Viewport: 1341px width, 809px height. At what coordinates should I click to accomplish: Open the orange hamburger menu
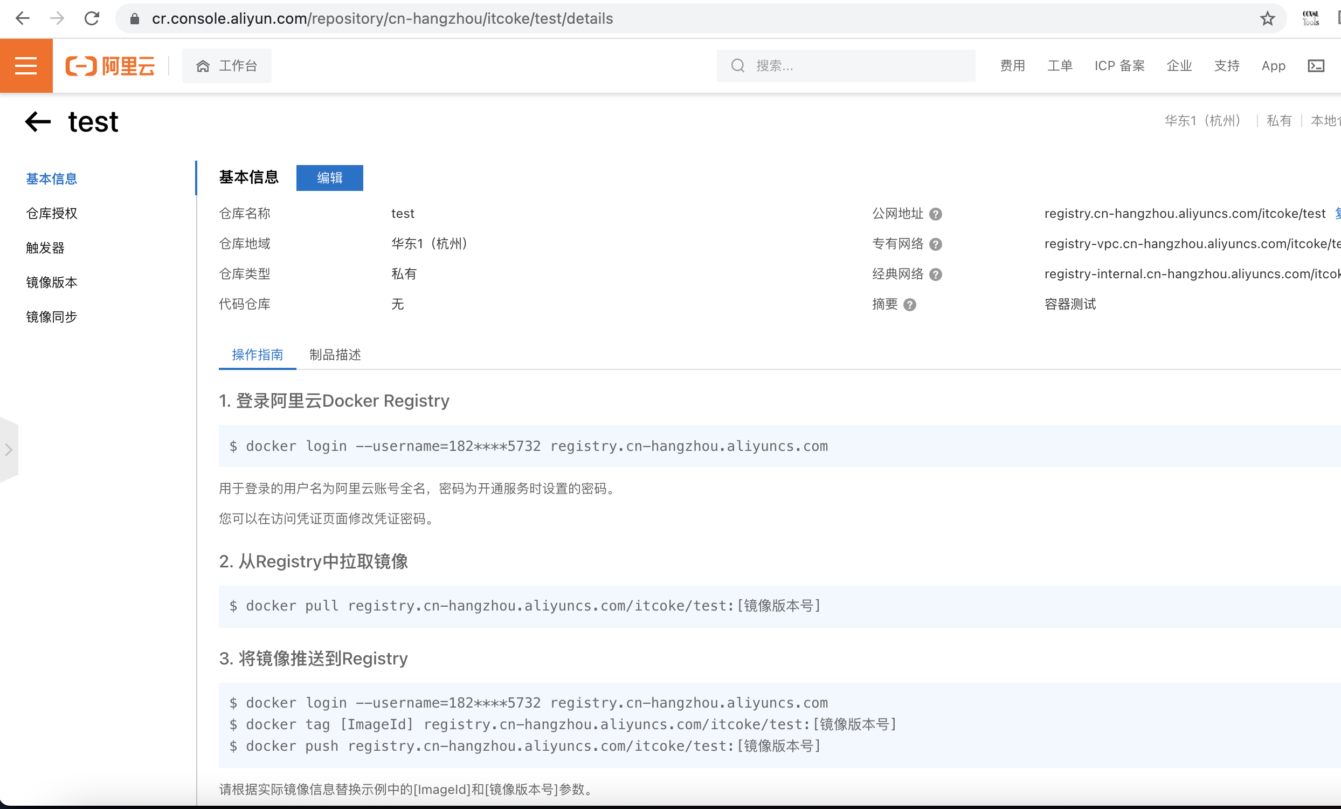point(26,66)
